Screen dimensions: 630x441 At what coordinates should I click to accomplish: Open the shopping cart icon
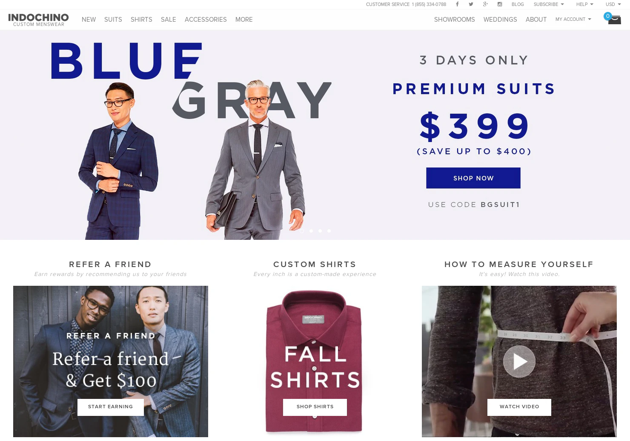[614, 20]
